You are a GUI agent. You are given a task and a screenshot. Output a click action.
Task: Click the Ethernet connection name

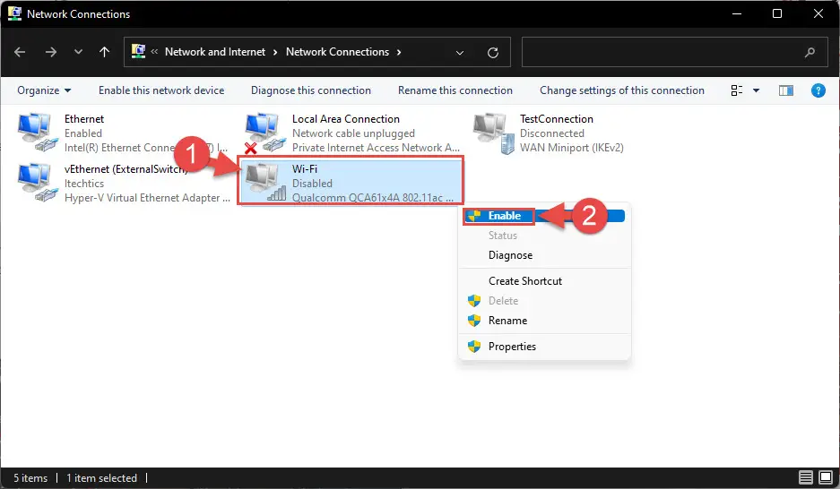point(84,119)
